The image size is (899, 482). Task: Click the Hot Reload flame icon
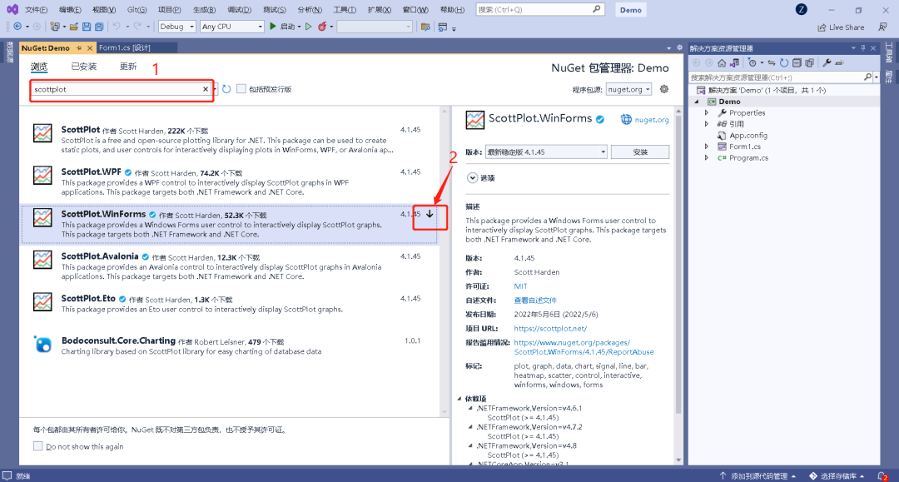321,27
